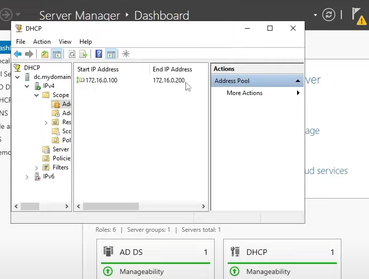Select the Reservations tree item
Viewport: 369px width, 279px height.
(x=61, y=122)
